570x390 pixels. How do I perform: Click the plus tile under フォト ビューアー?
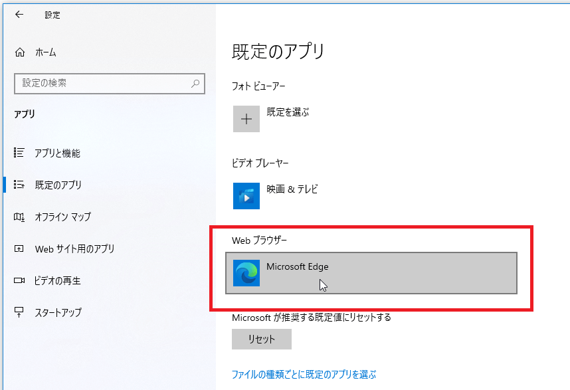pos(246,119)
